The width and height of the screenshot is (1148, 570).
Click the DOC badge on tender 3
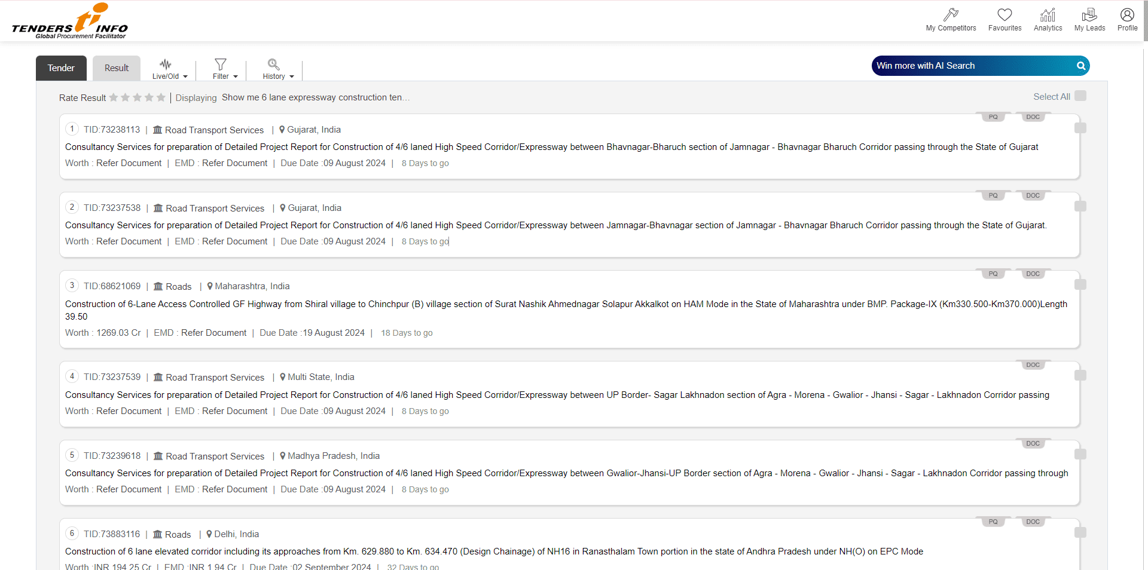(x=1033, y=274)
